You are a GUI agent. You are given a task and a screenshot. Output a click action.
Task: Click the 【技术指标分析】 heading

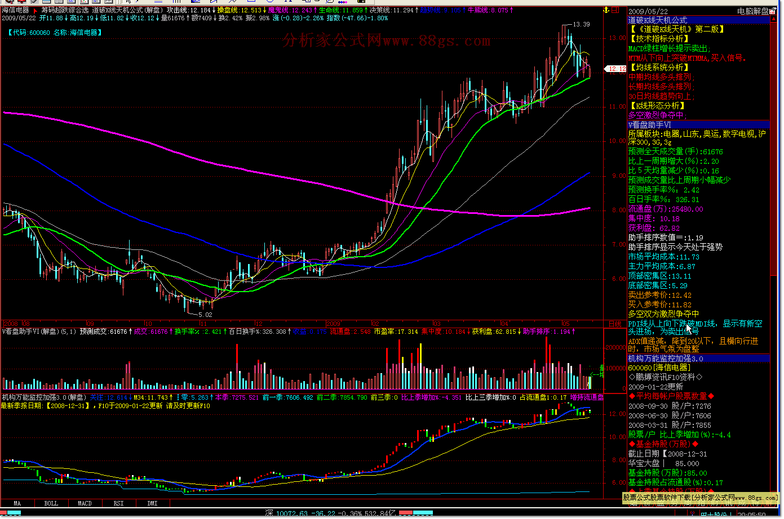(658, 39)
